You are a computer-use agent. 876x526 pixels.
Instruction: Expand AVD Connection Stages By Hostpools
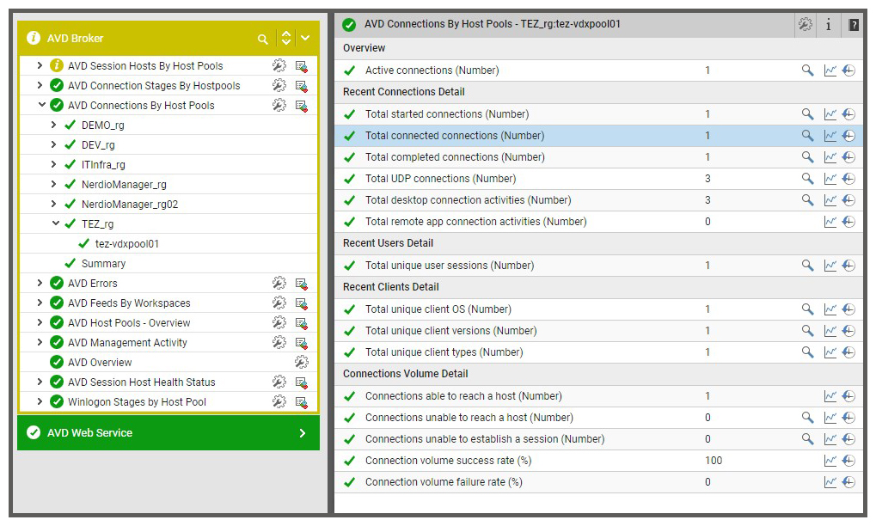click(x=40, y=85)
